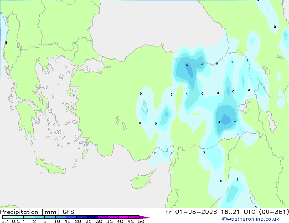
Task: Select the 5–10 mm legend swatch
Action: point(50,217)
